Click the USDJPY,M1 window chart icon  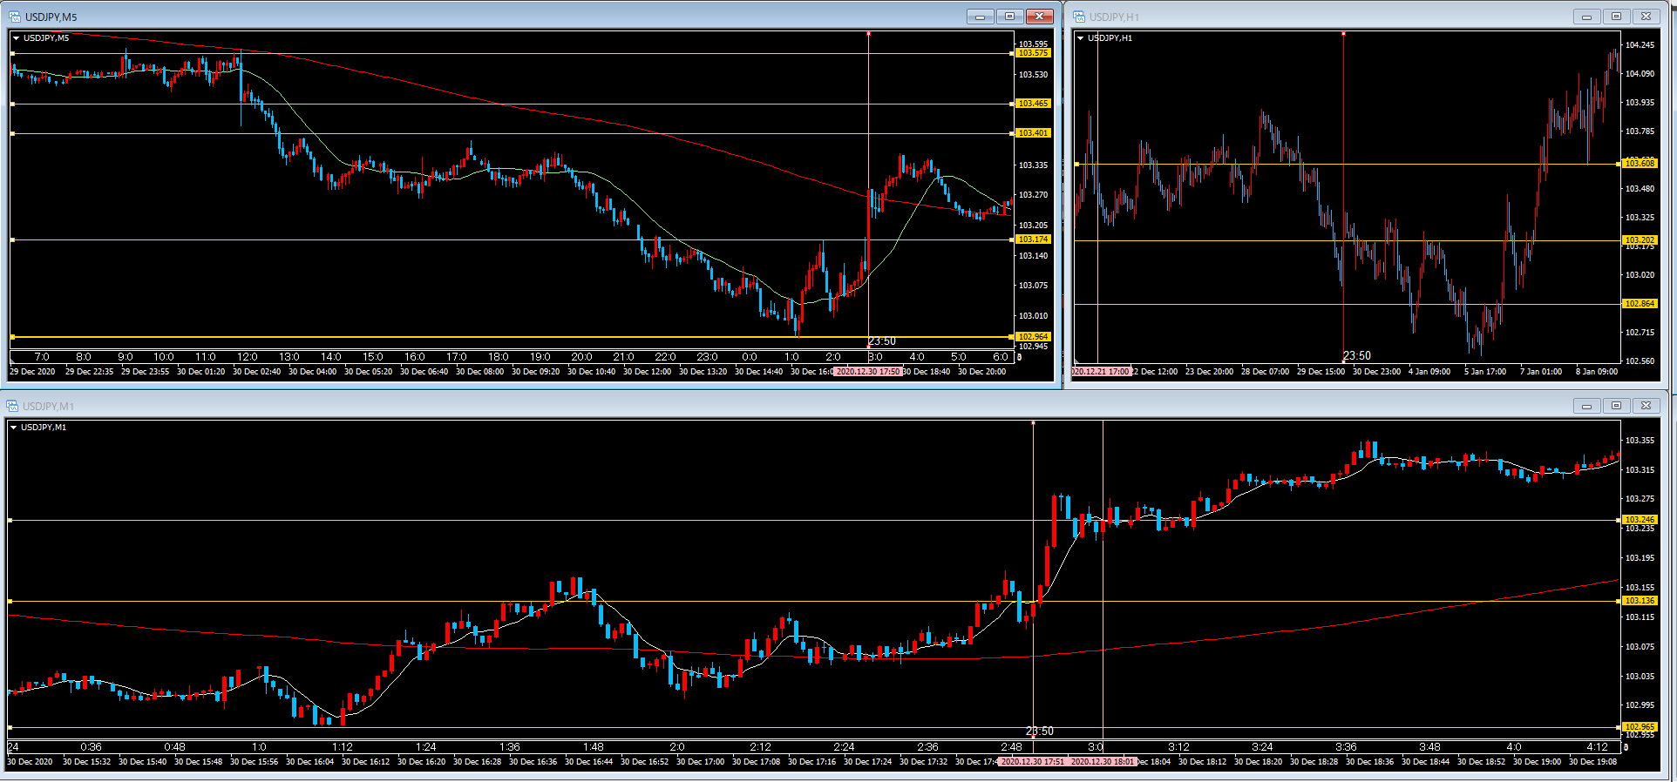coord(12,406)
